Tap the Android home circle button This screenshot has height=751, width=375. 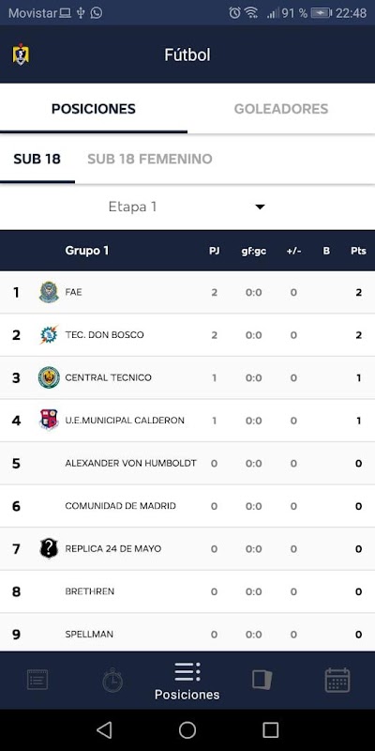pyautogui.click(x=187, y=730)
